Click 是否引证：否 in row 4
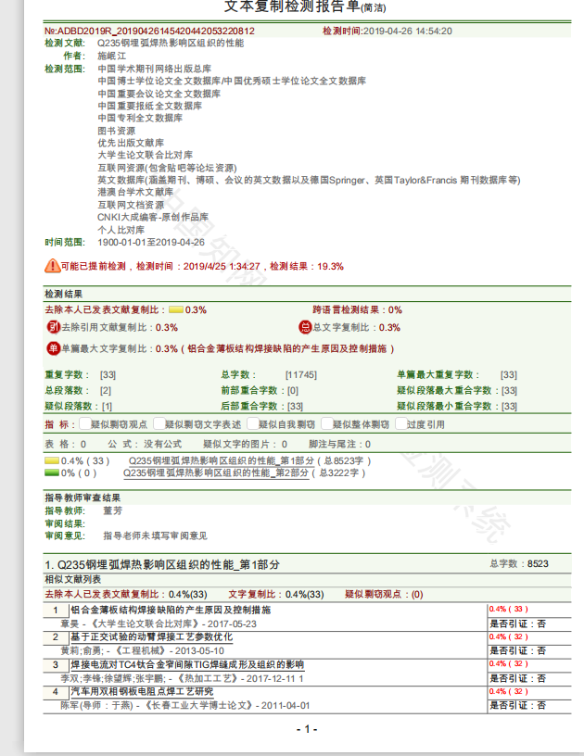Viewport: 584px width, 756px height. point(517,705)
